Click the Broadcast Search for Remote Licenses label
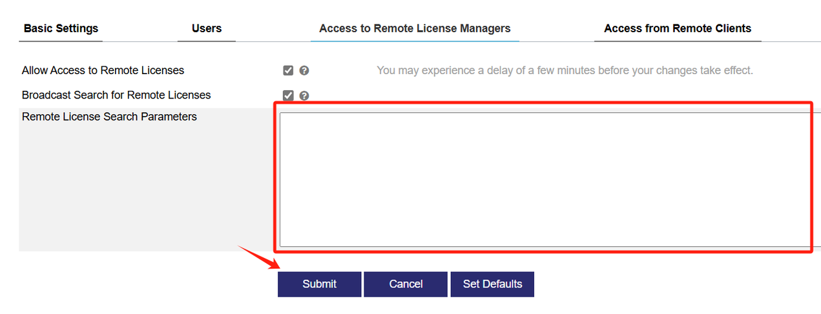This screenshot has height=314, width=821. (116, 95)
